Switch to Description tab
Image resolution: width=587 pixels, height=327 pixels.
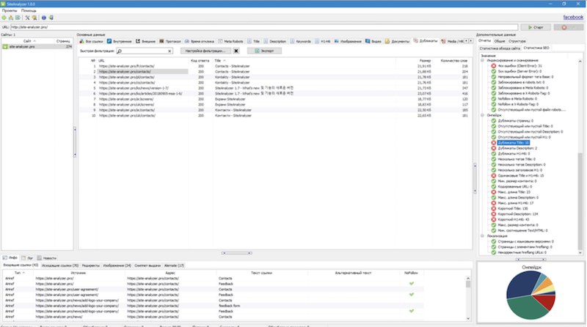tap(274, 41)
